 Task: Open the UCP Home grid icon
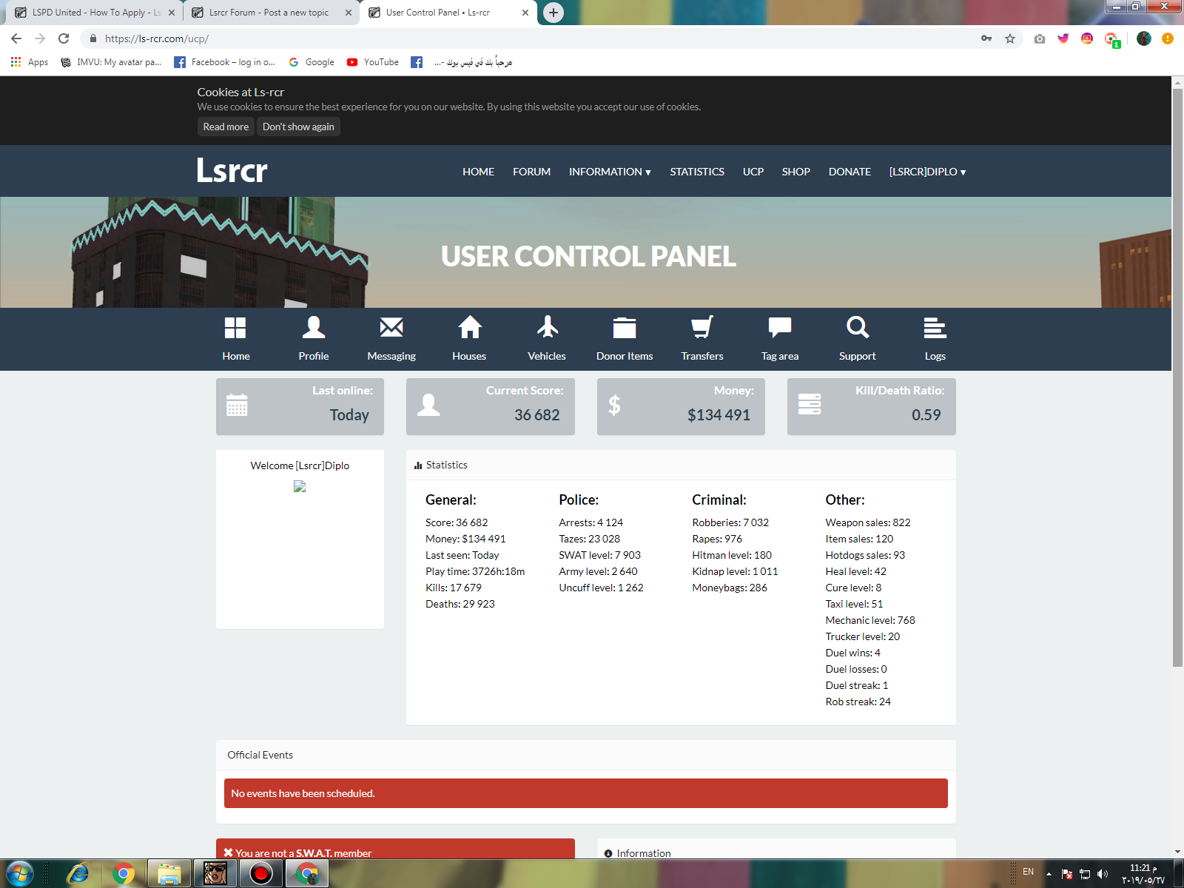[235, 328]
